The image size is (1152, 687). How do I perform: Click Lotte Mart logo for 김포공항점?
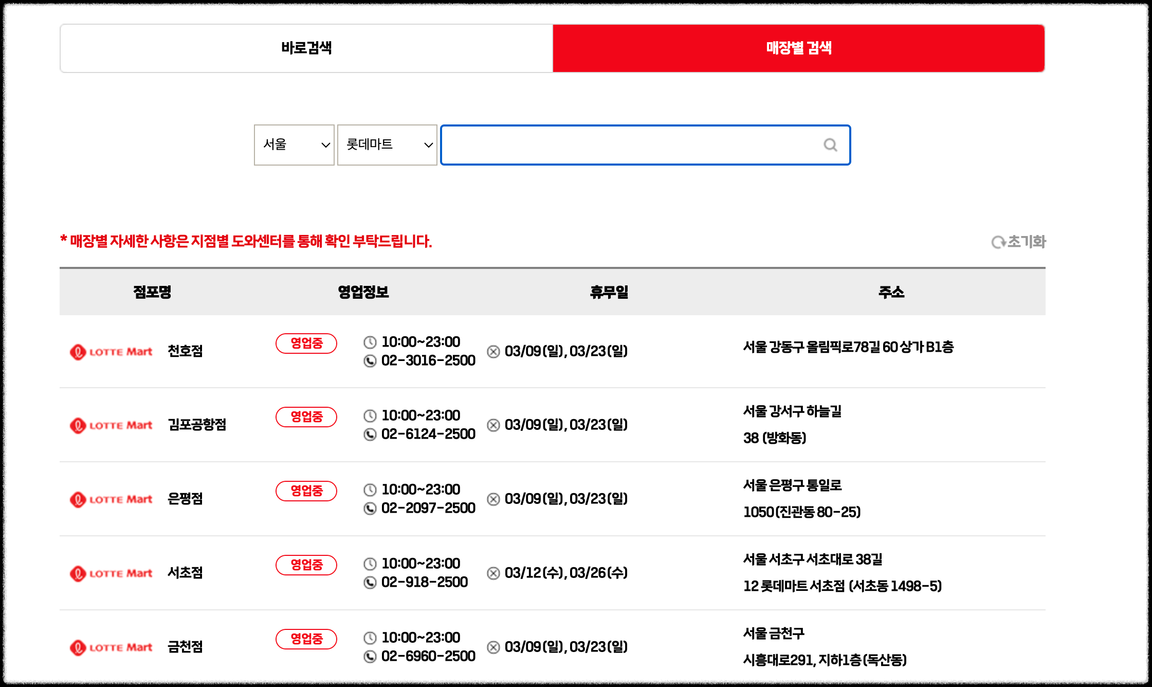112,425
